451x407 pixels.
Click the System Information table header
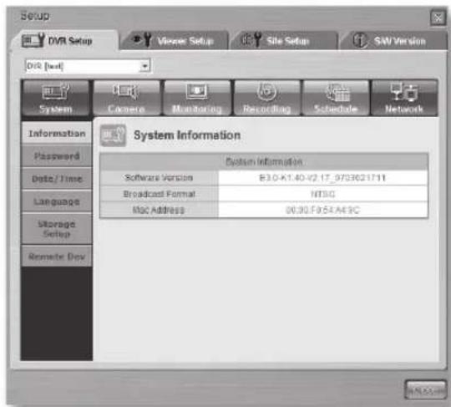pos(264,162)
